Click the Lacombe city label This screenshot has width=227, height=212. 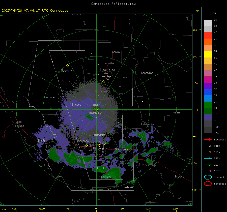[109, 63]
